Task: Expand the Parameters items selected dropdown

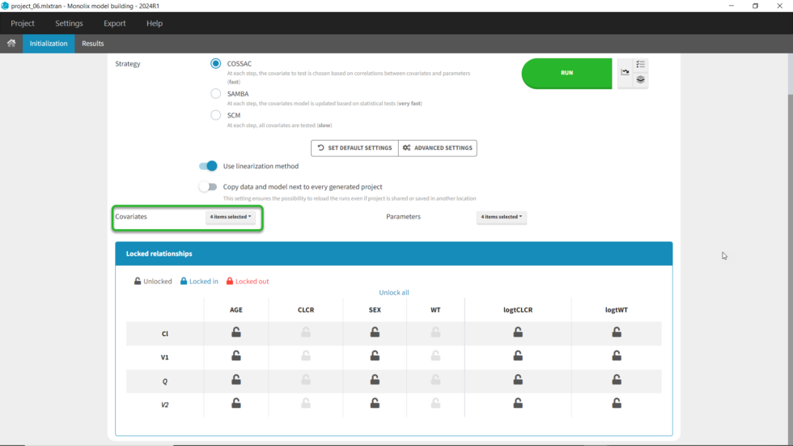Action: (x=501, y=217)
